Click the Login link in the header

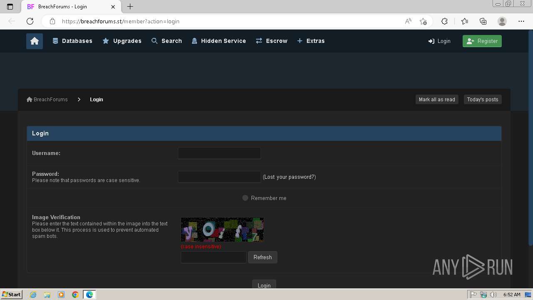[x=439, y=41]
